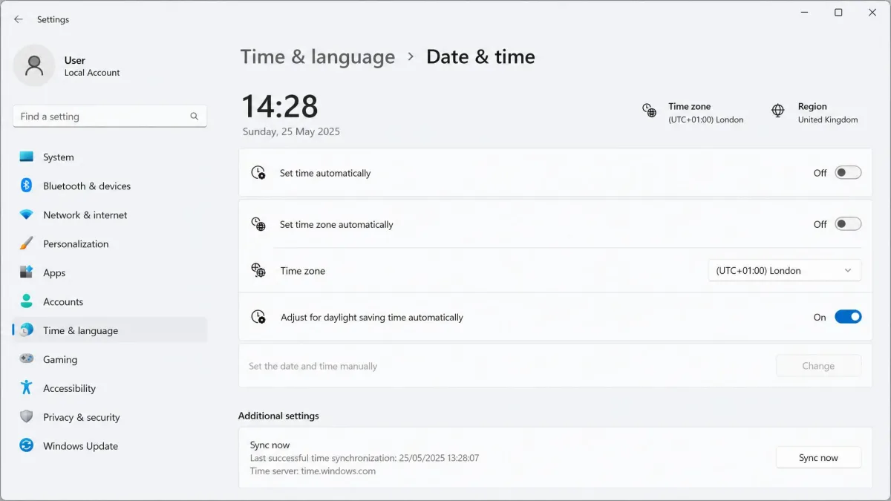
Task: Go to Bluetooth & devices
Action: point(110,186)
